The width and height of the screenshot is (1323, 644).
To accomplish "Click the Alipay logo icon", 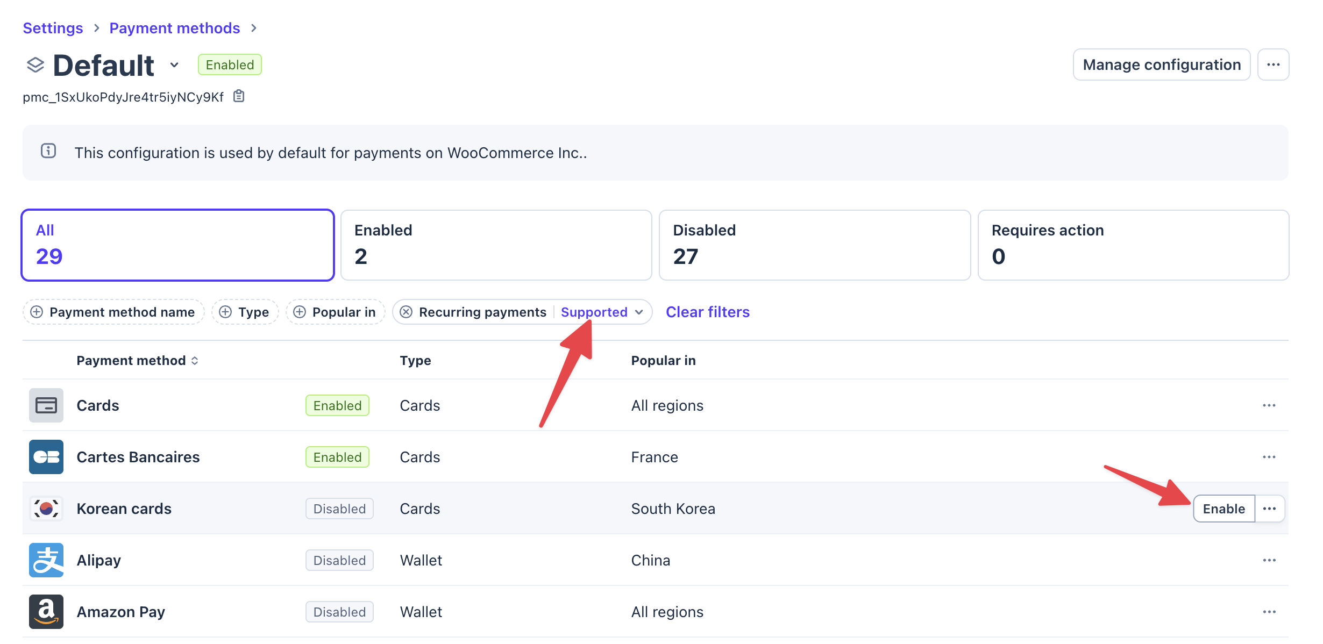I will (46, 560).
